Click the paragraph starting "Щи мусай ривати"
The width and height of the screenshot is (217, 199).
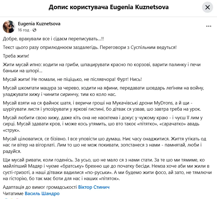pyautogui.click(x=106, y=170)
